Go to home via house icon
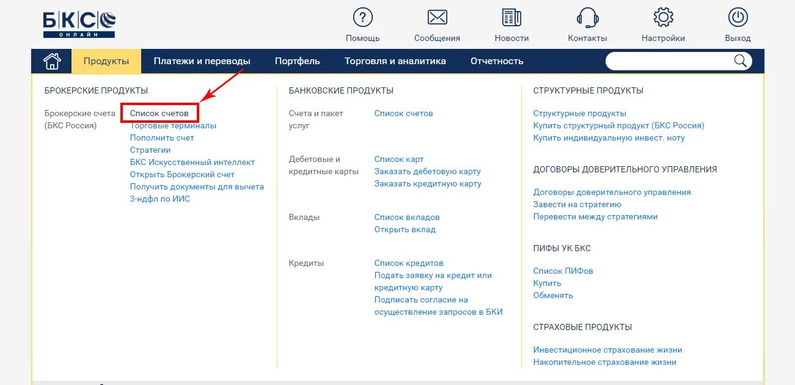795x385 pixels. click(52, 61)
